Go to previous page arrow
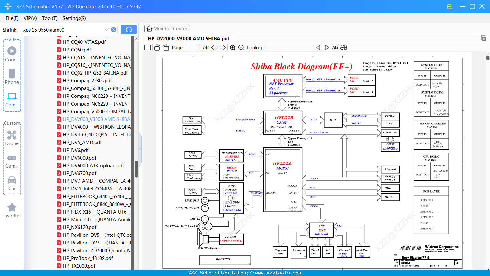The width and height of the screenshot is (490, 276). point(214,47)
